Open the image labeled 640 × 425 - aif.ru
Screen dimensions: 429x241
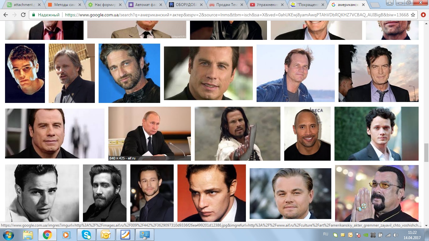point(149,133)
